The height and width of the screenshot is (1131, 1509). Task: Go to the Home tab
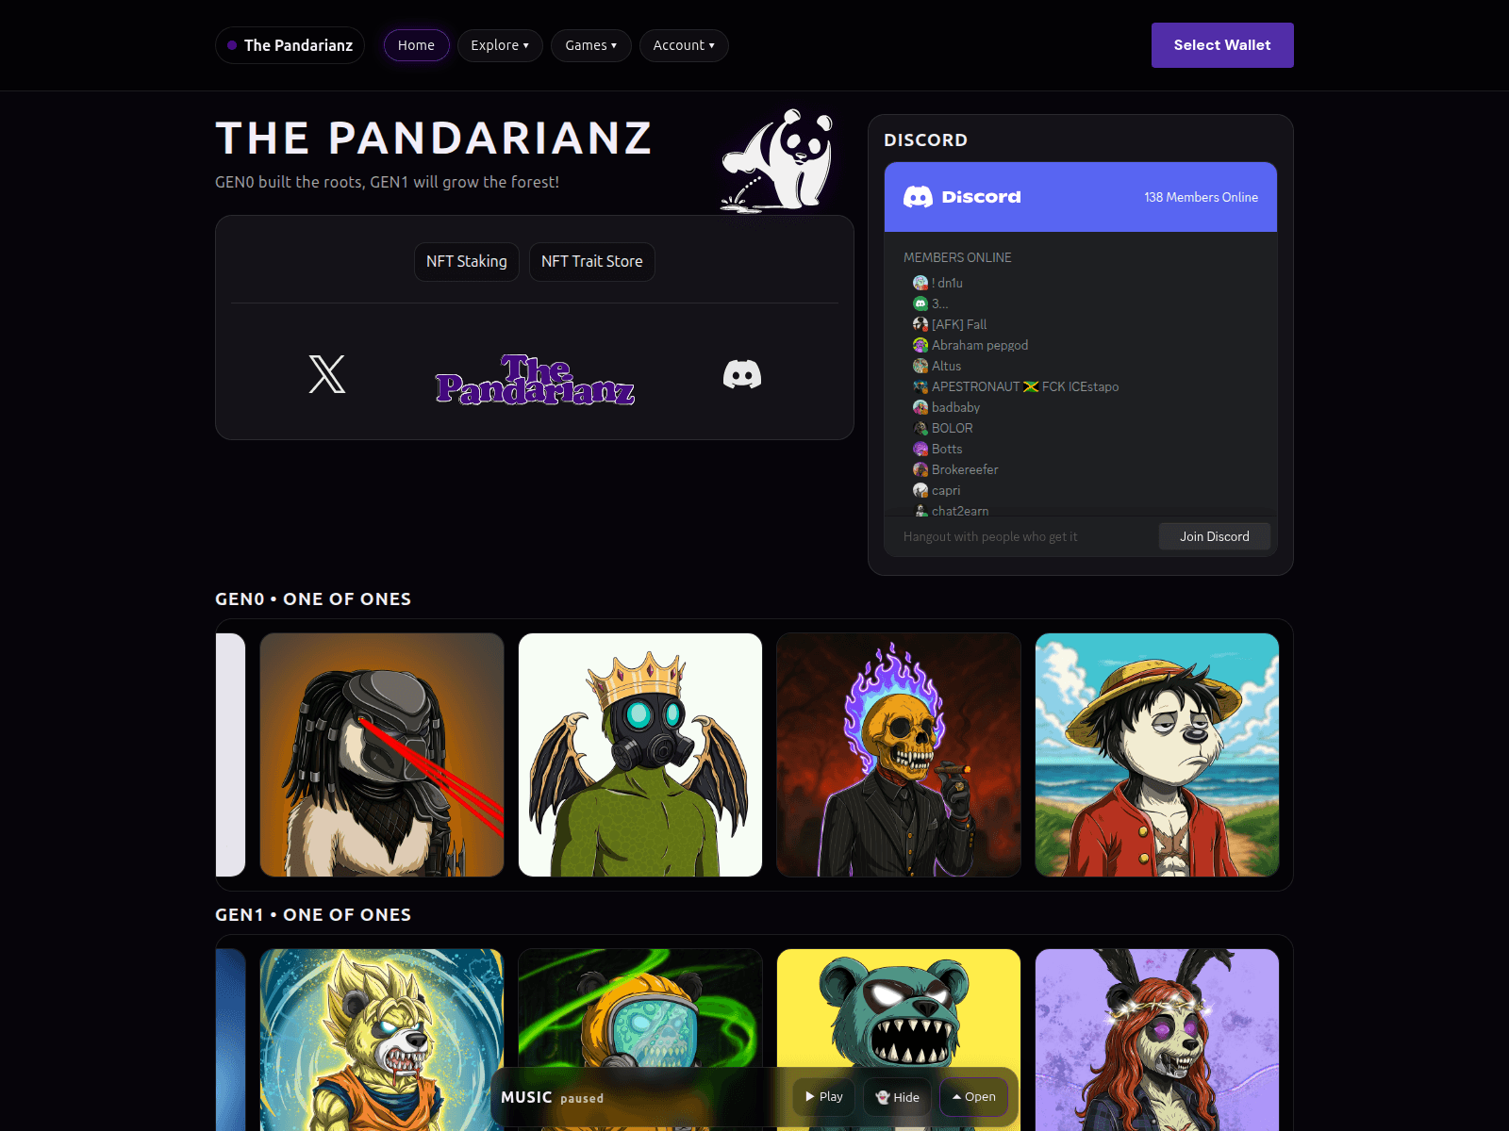pyautogui.click(x=416, y=45)
